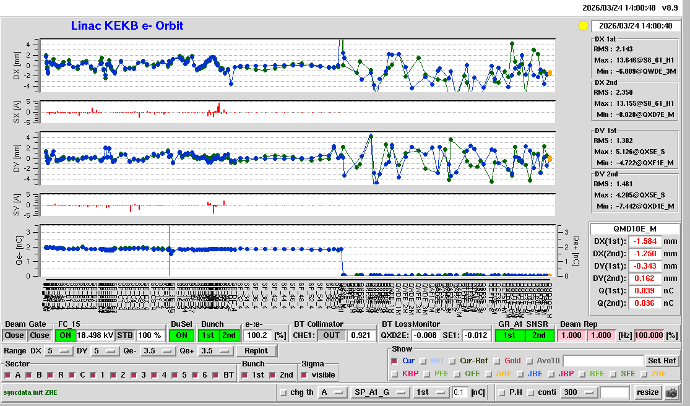
Task: Click the text field beside Set Ref
Action: (x=603, y=361)
